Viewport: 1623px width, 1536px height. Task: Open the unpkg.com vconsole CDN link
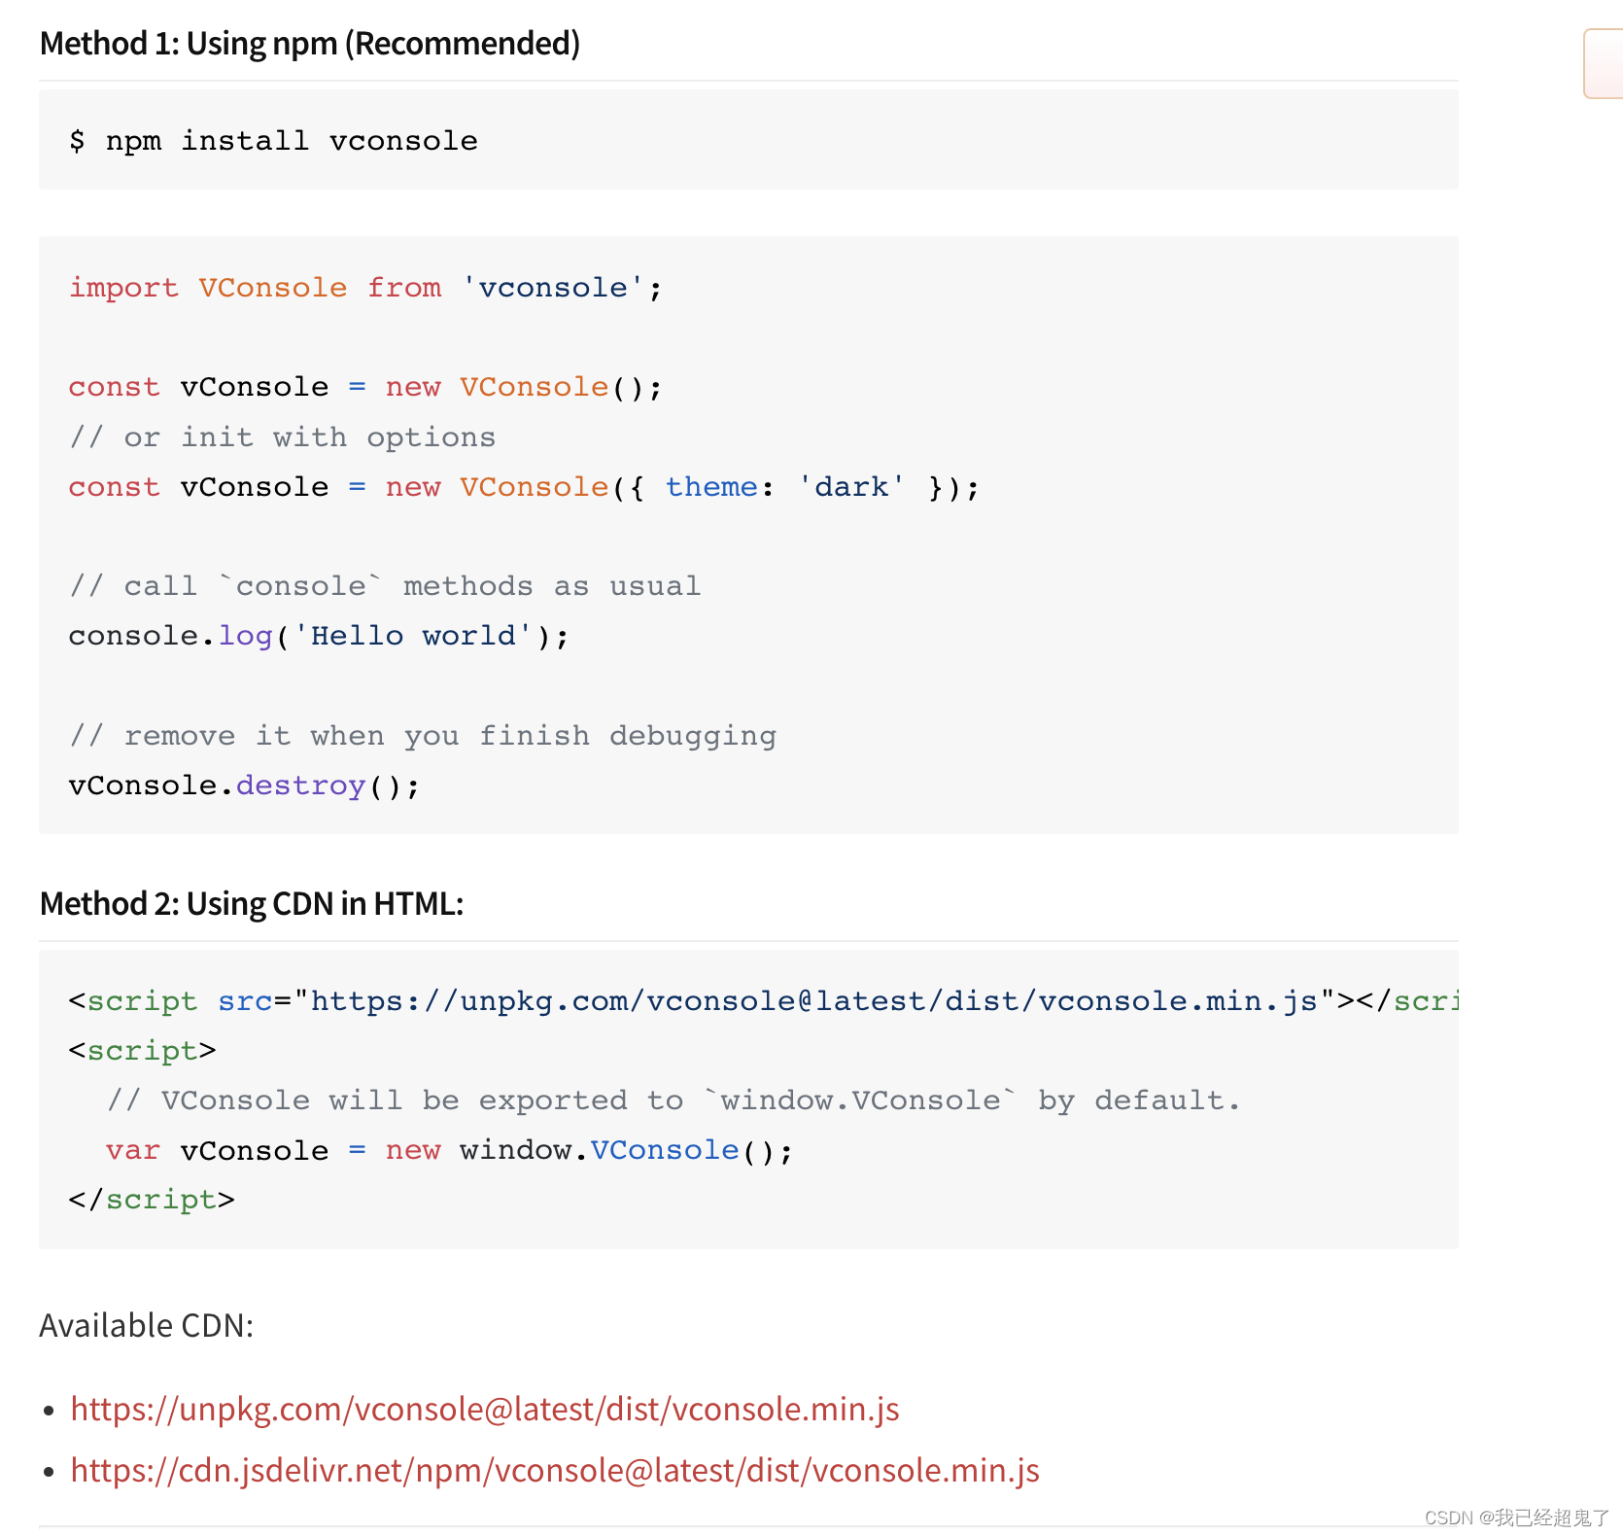[x=485, y=1409]
